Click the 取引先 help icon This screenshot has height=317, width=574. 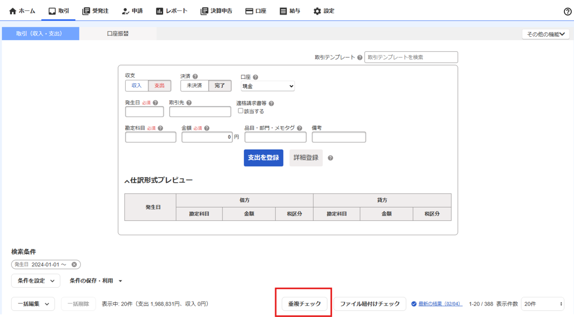click(x=189, y=102)
